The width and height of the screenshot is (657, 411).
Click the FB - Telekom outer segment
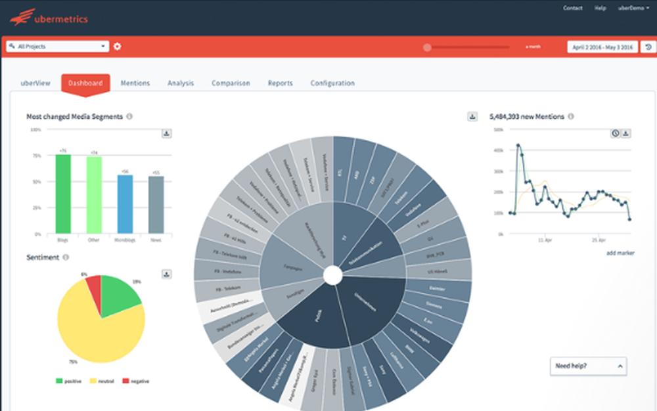point(229,289)
